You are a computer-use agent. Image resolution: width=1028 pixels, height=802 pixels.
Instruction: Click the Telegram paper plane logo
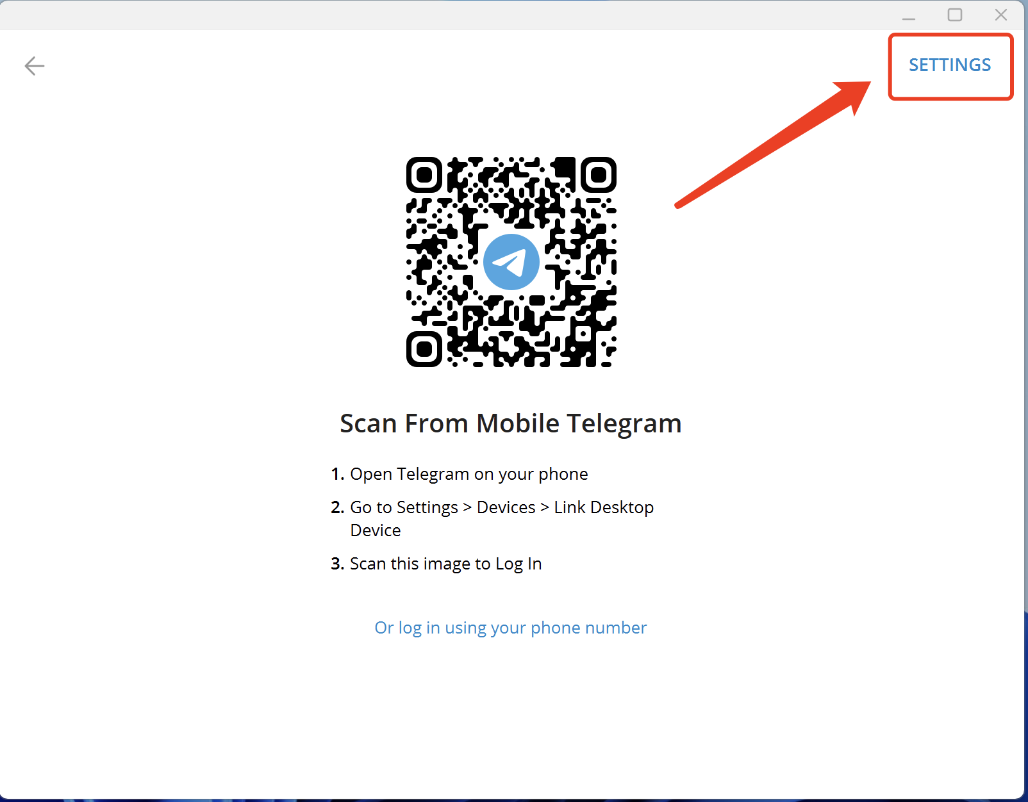[x=511, y=262]
